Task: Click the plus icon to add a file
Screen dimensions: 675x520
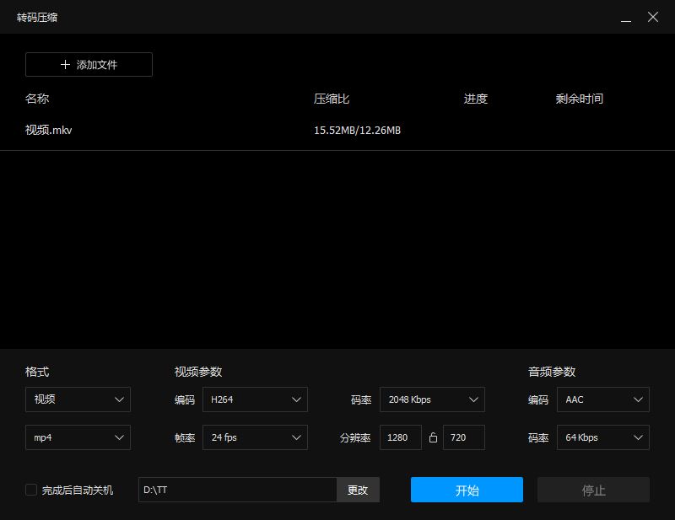Action: pyautogui.click(x=63, y=64)
